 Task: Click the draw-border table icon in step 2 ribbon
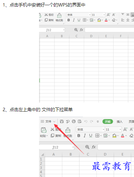tap(105, 136)
